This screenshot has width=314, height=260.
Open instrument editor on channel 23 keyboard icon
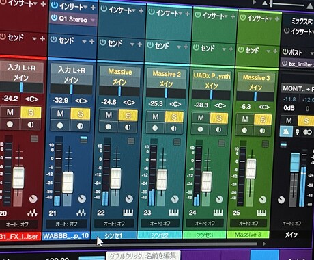tap(174, 213)
